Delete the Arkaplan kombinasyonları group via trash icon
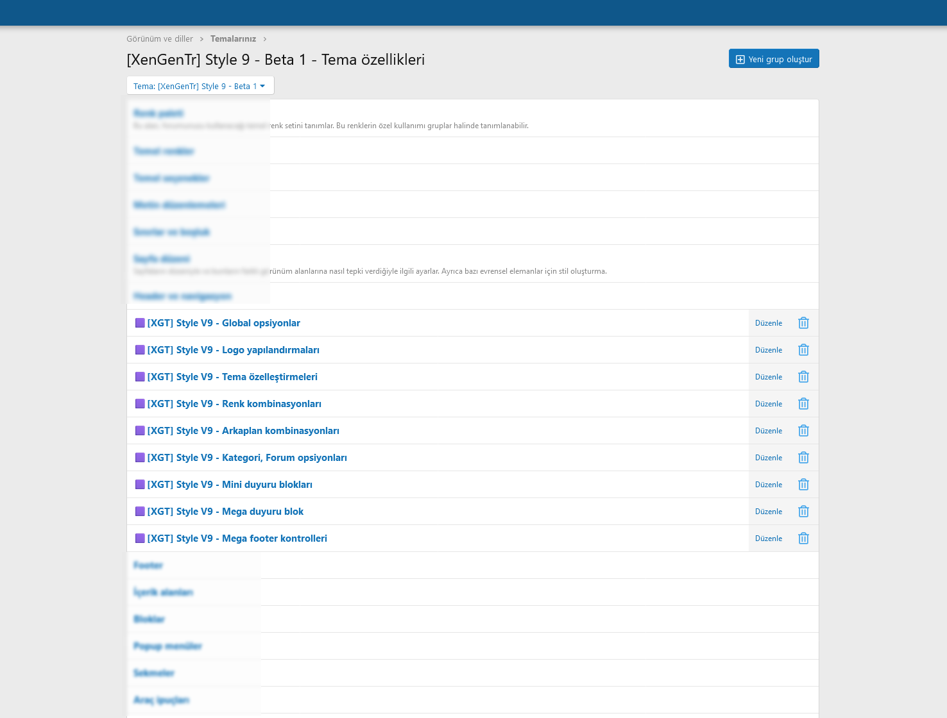The image size is (947, 718). [x=803, y=431]
